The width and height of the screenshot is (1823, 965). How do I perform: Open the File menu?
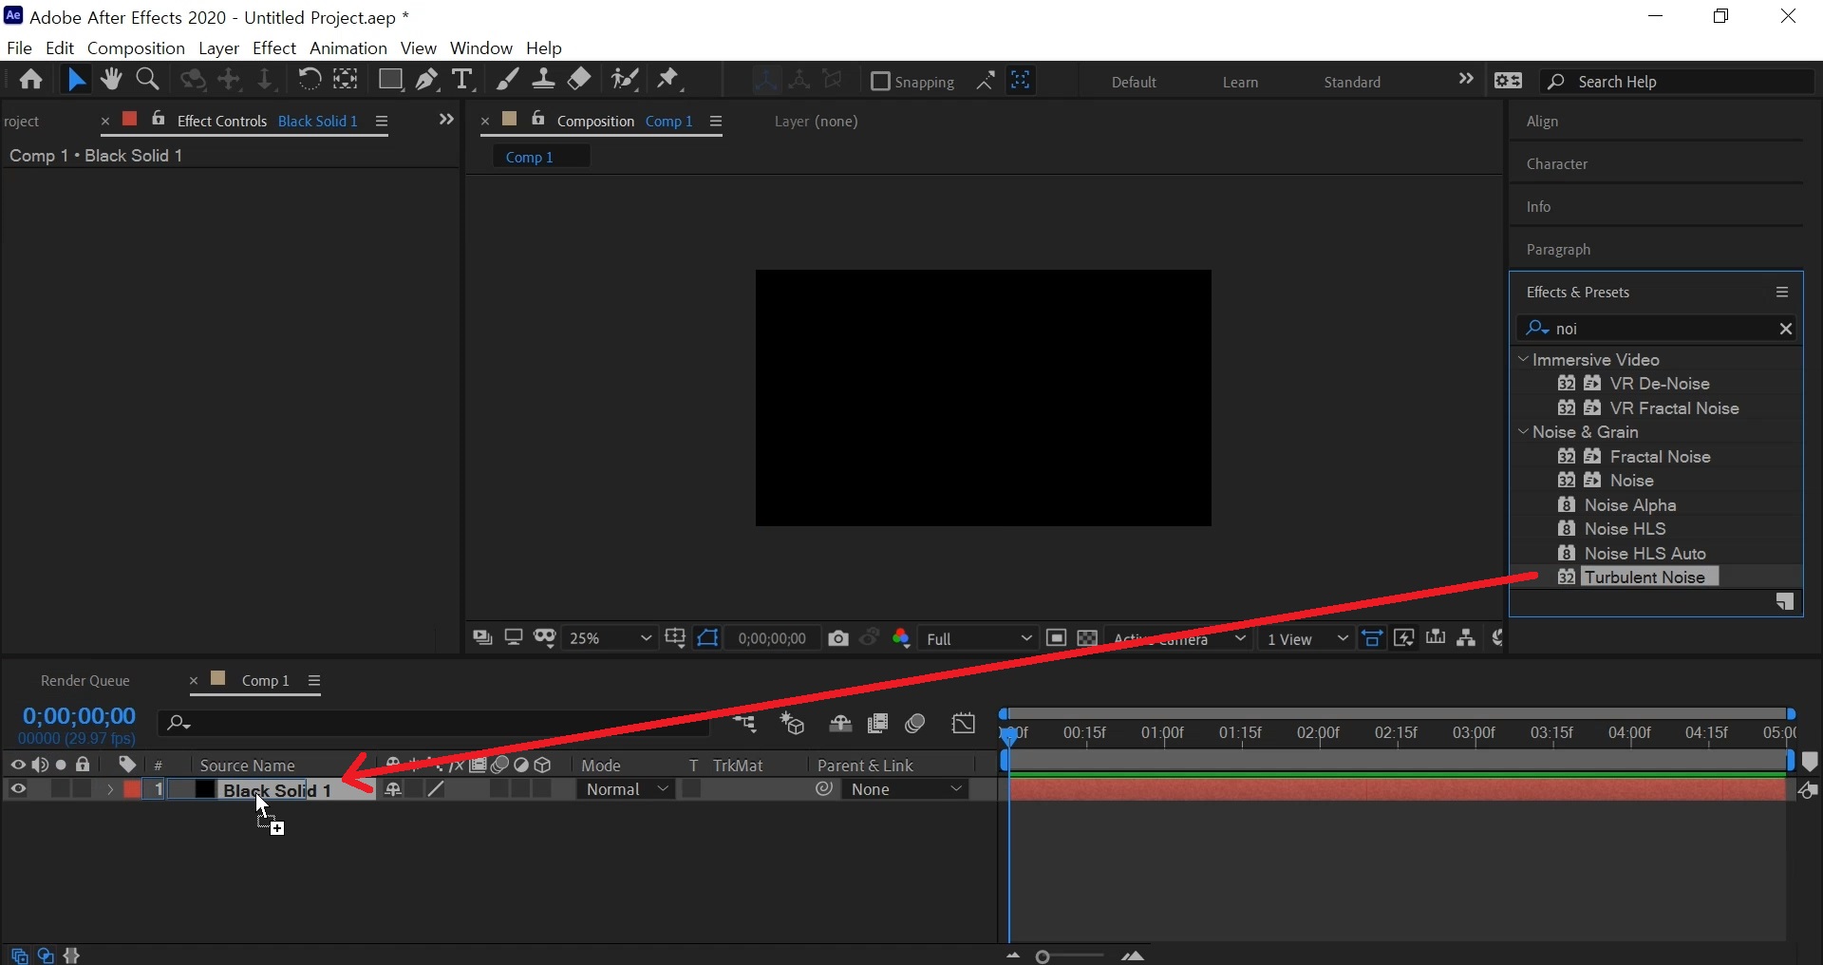click(x=19, y=47)
